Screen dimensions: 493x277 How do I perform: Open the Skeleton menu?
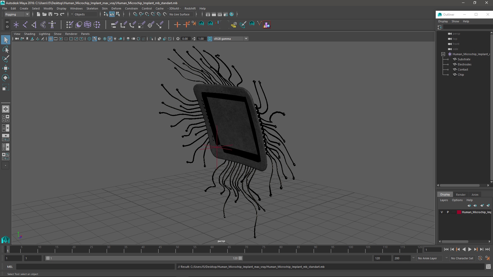click(x=92, y=8)
